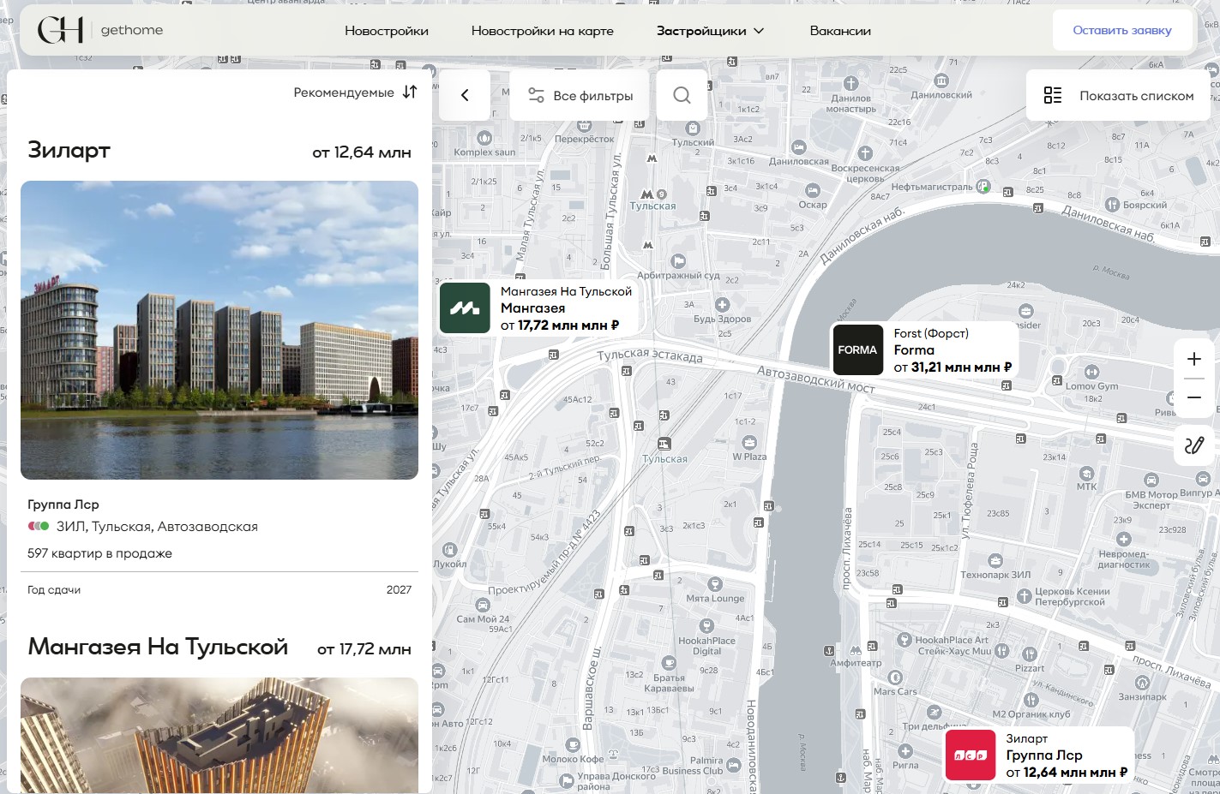The width and height of the screenshot is (1220, 794).
Task: Open Все фильтры
Action: (580, 95)
